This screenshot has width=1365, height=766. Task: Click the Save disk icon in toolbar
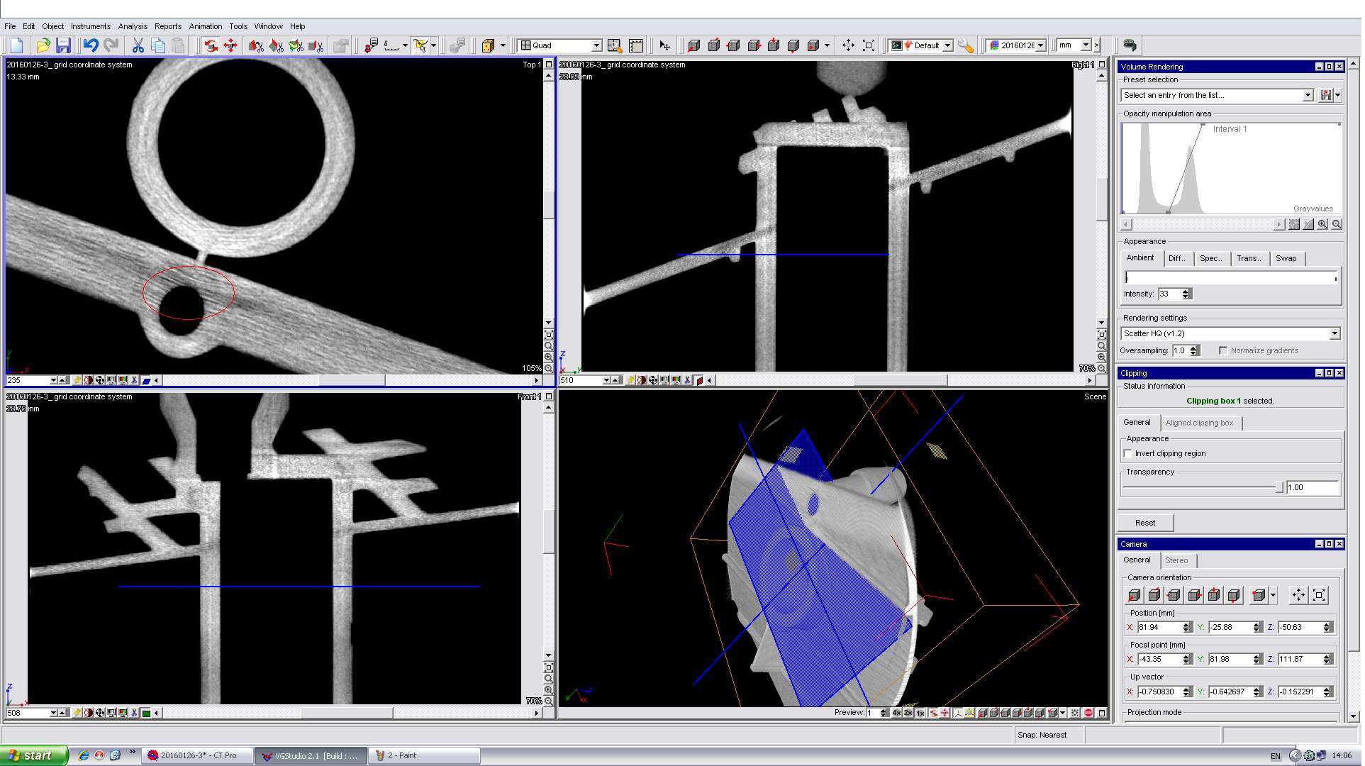[63, 45]
